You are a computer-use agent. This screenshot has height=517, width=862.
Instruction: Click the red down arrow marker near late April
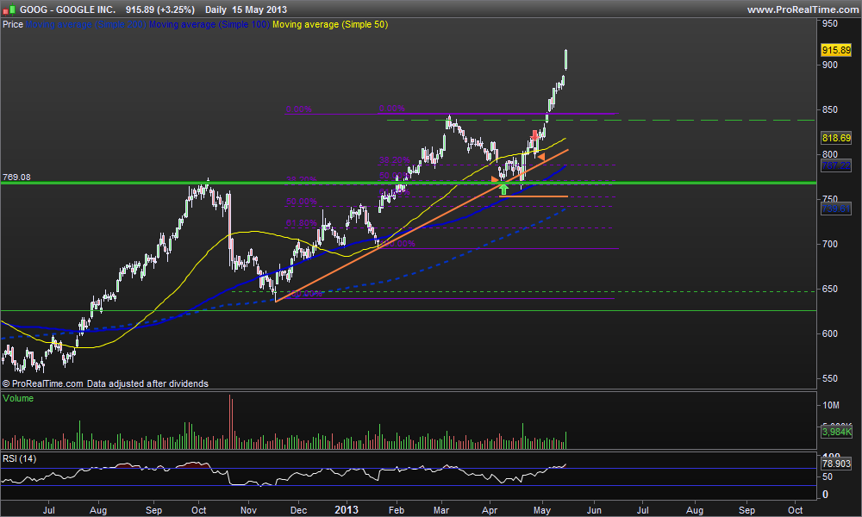tap(534, 135)
